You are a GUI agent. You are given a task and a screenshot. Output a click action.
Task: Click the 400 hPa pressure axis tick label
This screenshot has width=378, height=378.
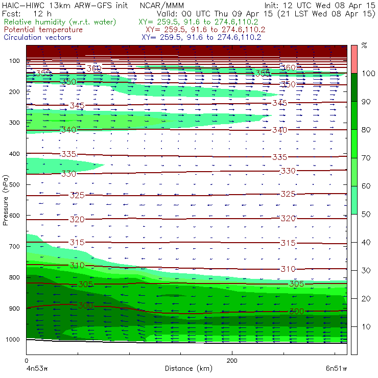14,154
